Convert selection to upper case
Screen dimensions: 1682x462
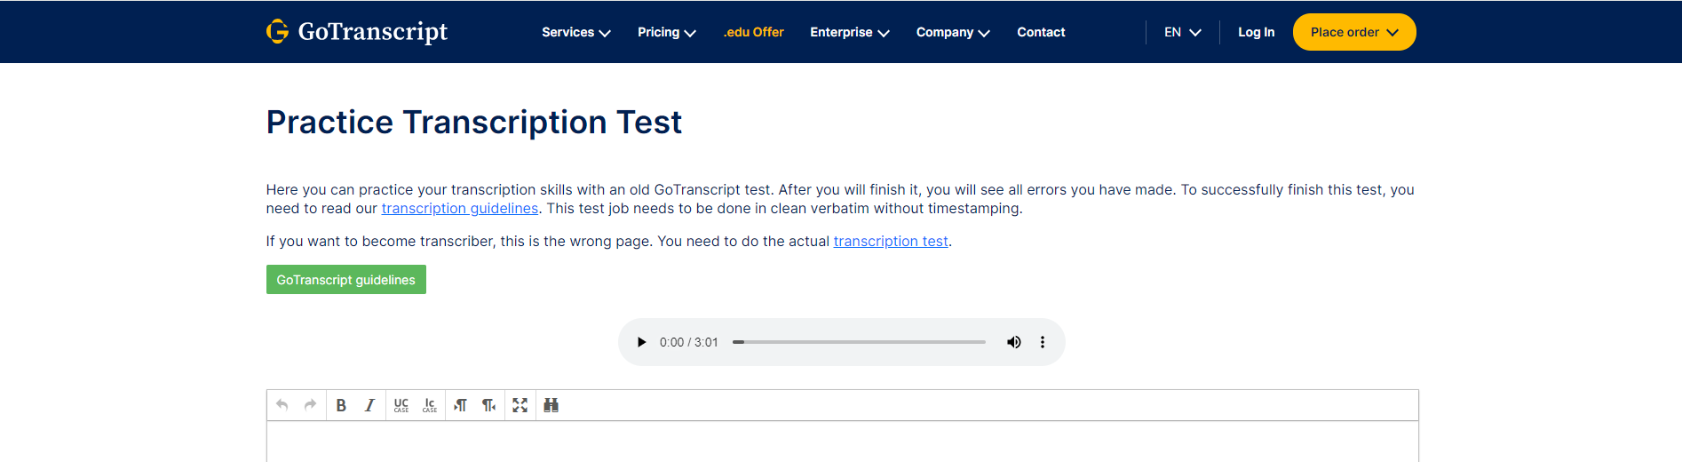[x=401, y=405]
